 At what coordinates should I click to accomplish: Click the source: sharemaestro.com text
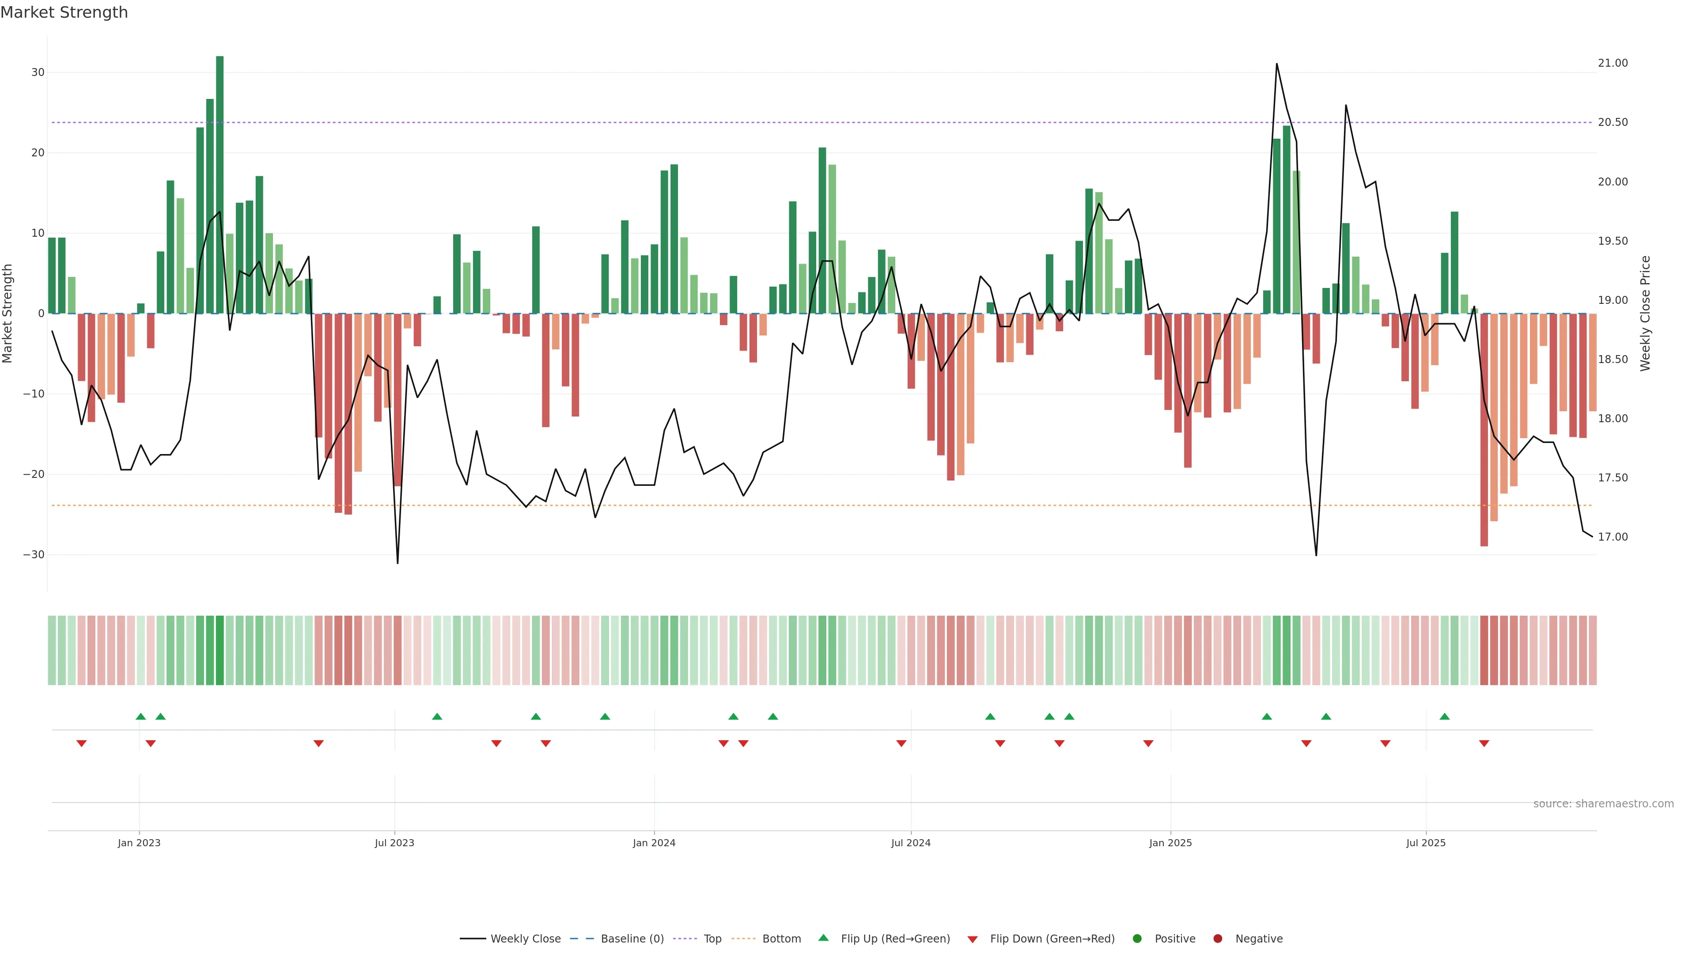pyautogui.click(x=1603, y=804)
